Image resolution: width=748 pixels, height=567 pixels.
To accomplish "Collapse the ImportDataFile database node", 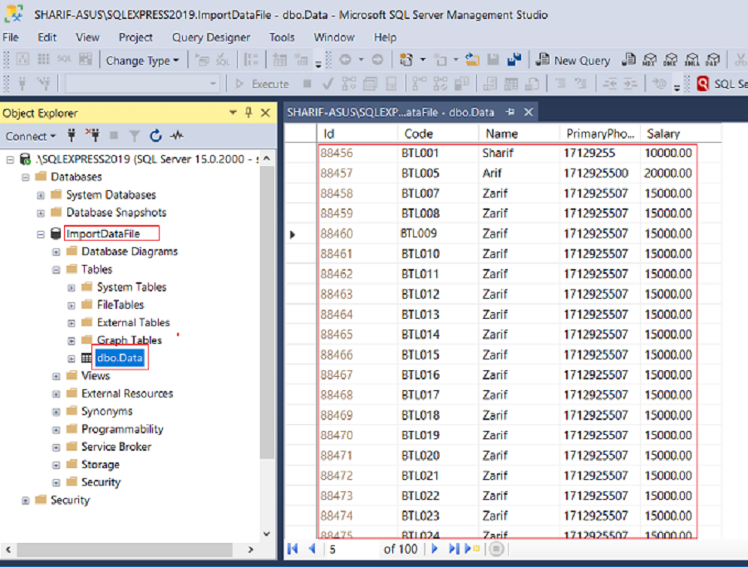I will tap(41, 234).
